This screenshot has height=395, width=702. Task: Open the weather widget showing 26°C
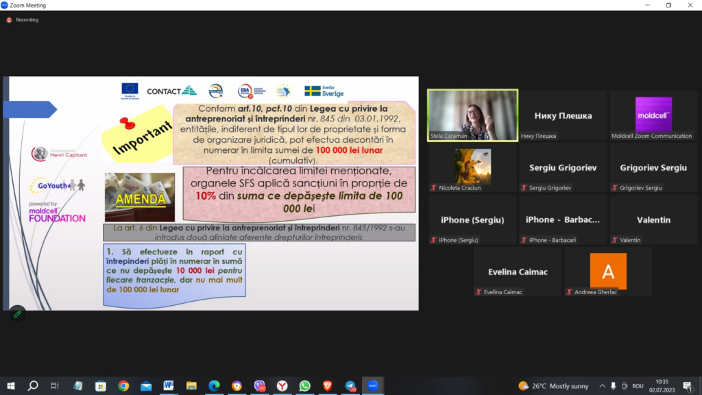pos(553,385)
